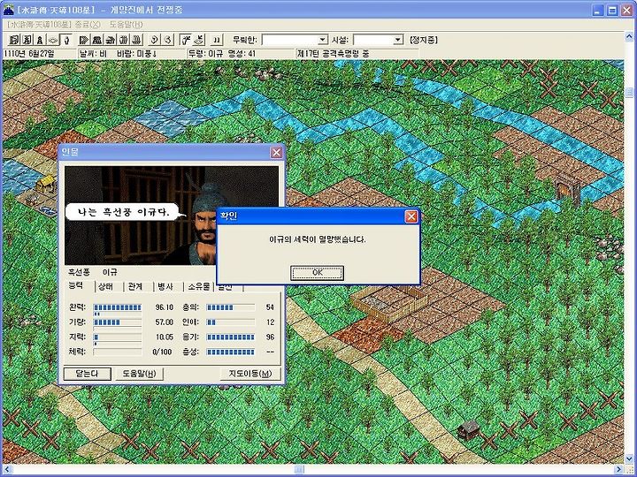This screenshot has width=637, height=477.
Task: Click the name label 흑선풍 이규
Action: click(93, 272)
